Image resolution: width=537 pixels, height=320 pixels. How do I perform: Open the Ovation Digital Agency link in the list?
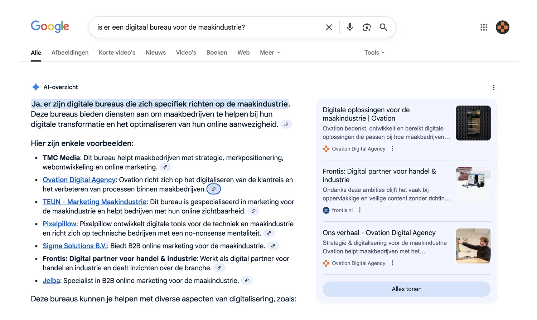[79, 180]
